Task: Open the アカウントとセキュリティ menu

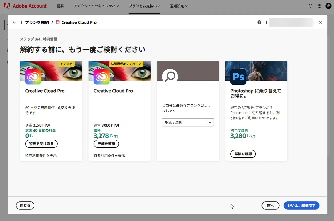Action: tap(96, 6)
